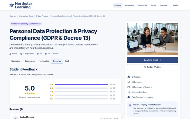Image resolution: width=190 pixels, height=119 pixels.
Task: Open the Categories navigation item
Action: tap(129, 5)
